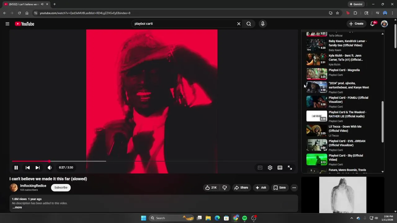Open YouTube notifications bell
The width and height of the screenshot is (397, 223).
coord(373,24)
